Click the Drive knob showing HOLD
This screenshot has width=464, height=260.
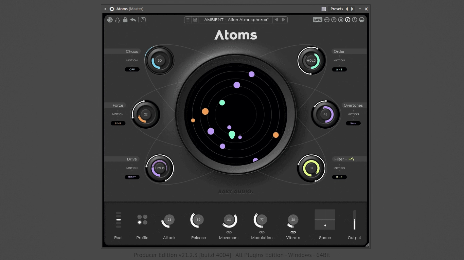click(160, 168)
